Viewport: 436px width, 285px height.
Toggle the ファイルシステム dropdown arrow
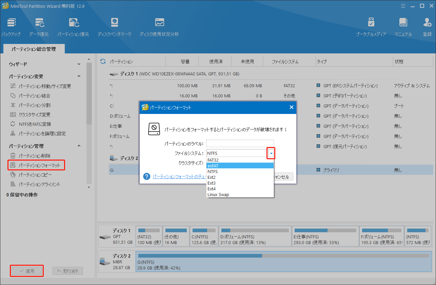[x=271, y=153]
